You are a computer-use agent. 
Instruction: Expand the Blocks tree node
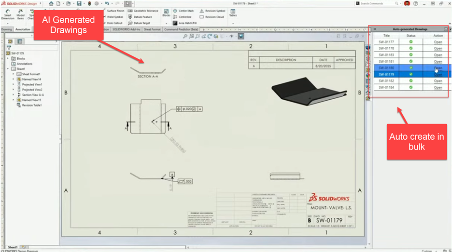tap(8, 59)
